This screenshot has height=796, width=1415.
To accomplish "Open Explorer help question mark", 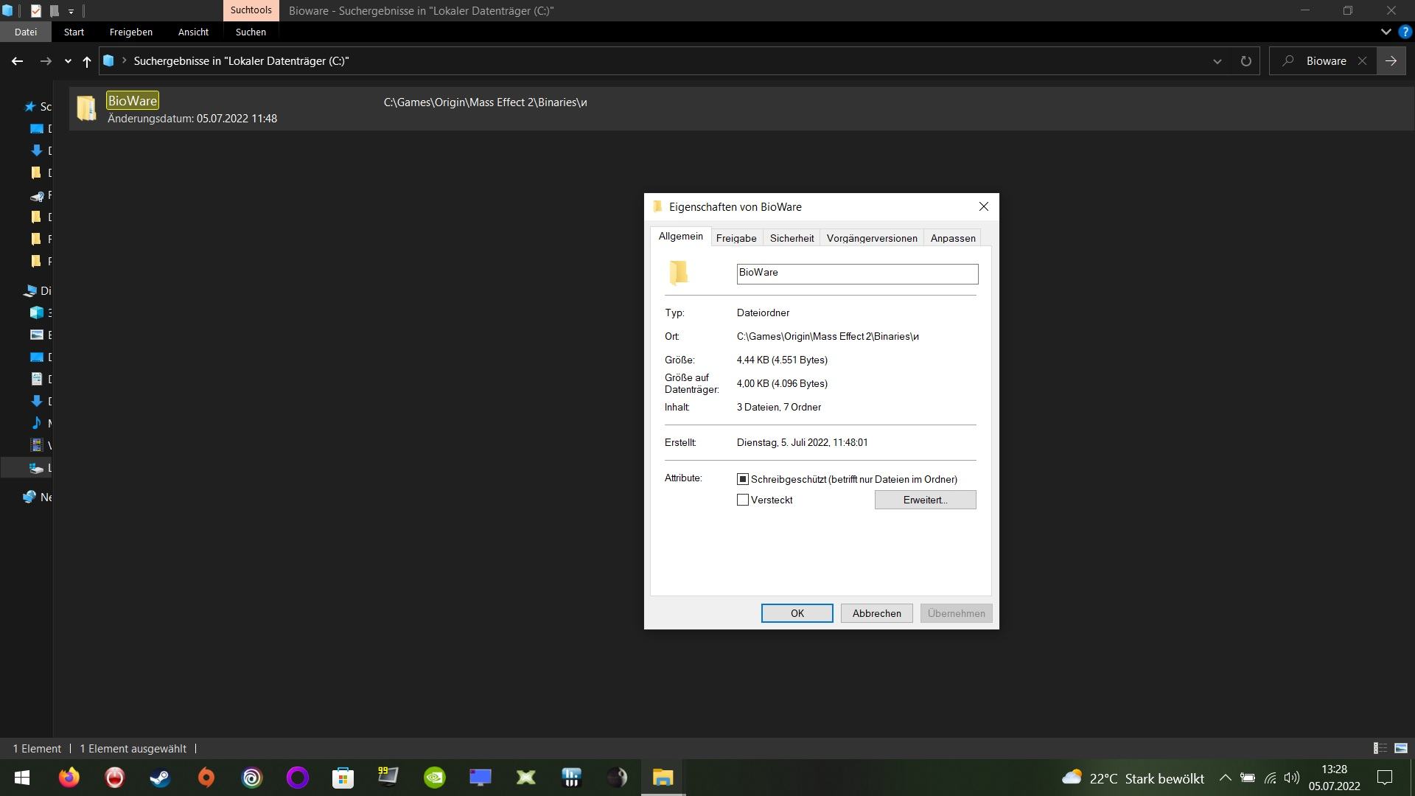I will (1405, 32).
